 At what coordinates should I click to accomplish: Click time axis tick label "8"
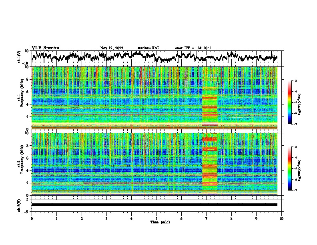[231, 219]
